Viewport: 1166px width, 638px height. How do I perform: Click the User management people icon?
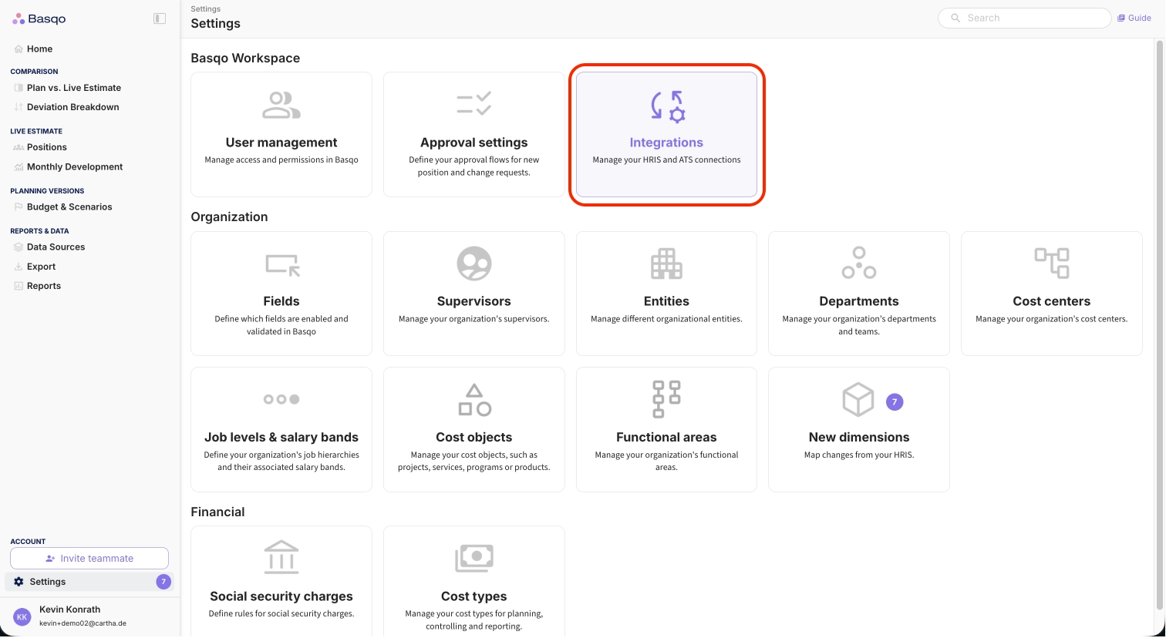[281, 106]
